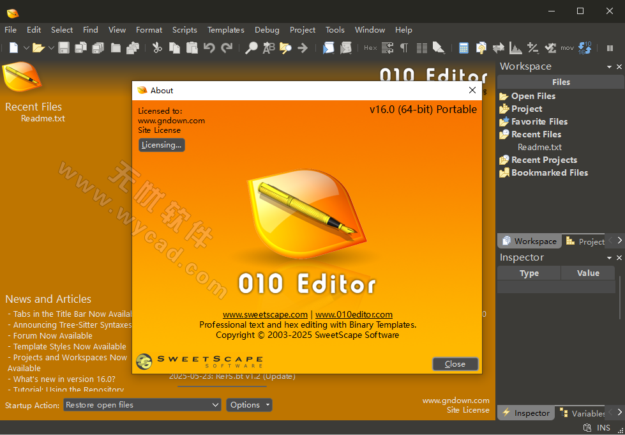Click the INS indicator in the status bar
The image size is (625, 435).
pyautogui.click(x=603, y=427)
